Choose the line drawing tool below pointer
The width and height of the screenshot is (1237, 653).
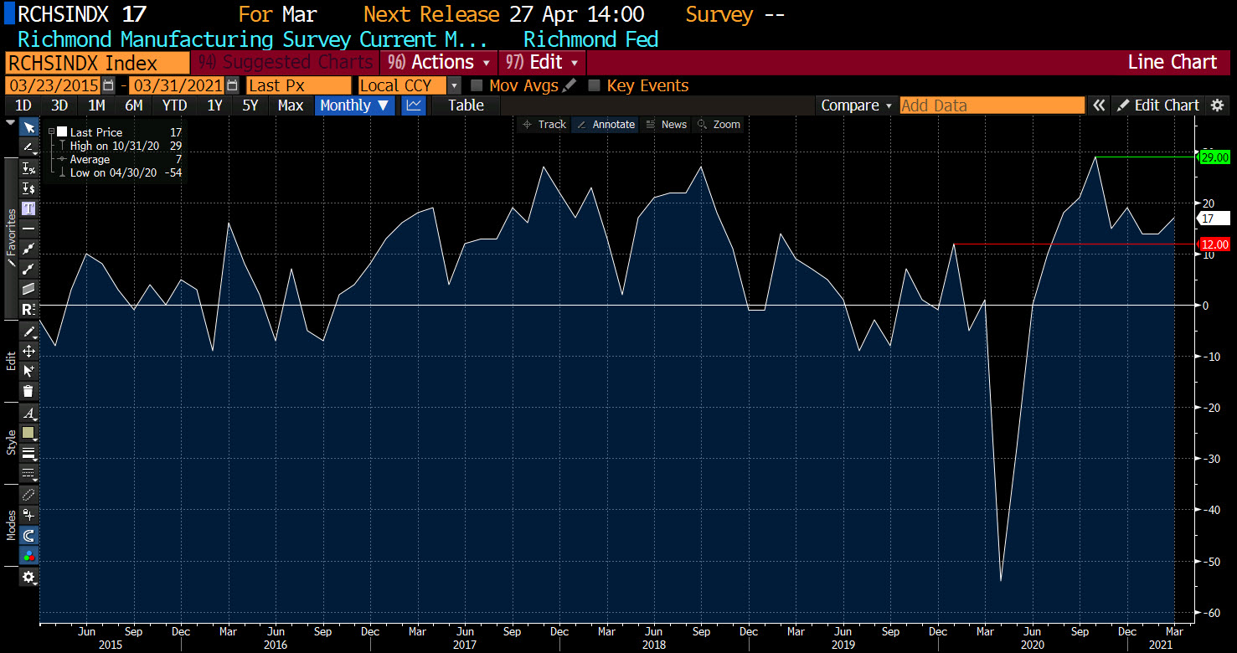tap(28, 147)
